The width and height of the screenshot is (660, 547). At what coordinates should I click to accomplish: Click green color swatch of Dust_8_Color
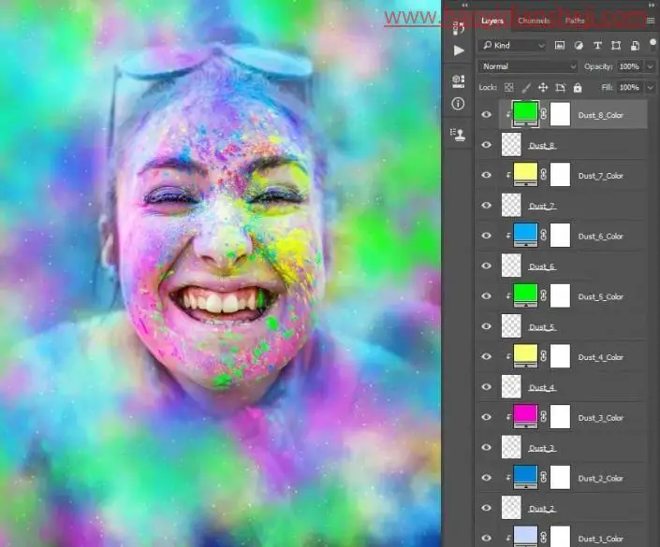525,114
